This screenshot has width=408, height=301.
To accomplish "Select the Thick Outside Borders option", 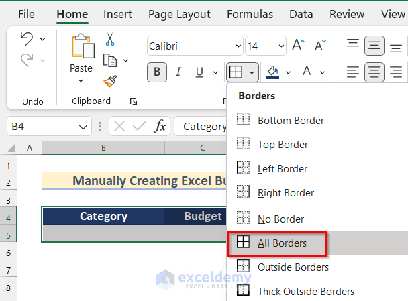I will tap(305, 292).
